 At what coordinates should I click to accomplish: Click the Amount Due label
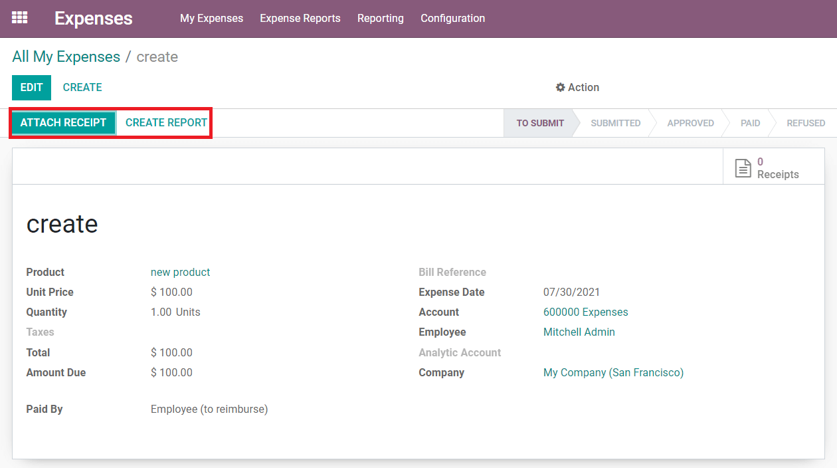[56, 373]
